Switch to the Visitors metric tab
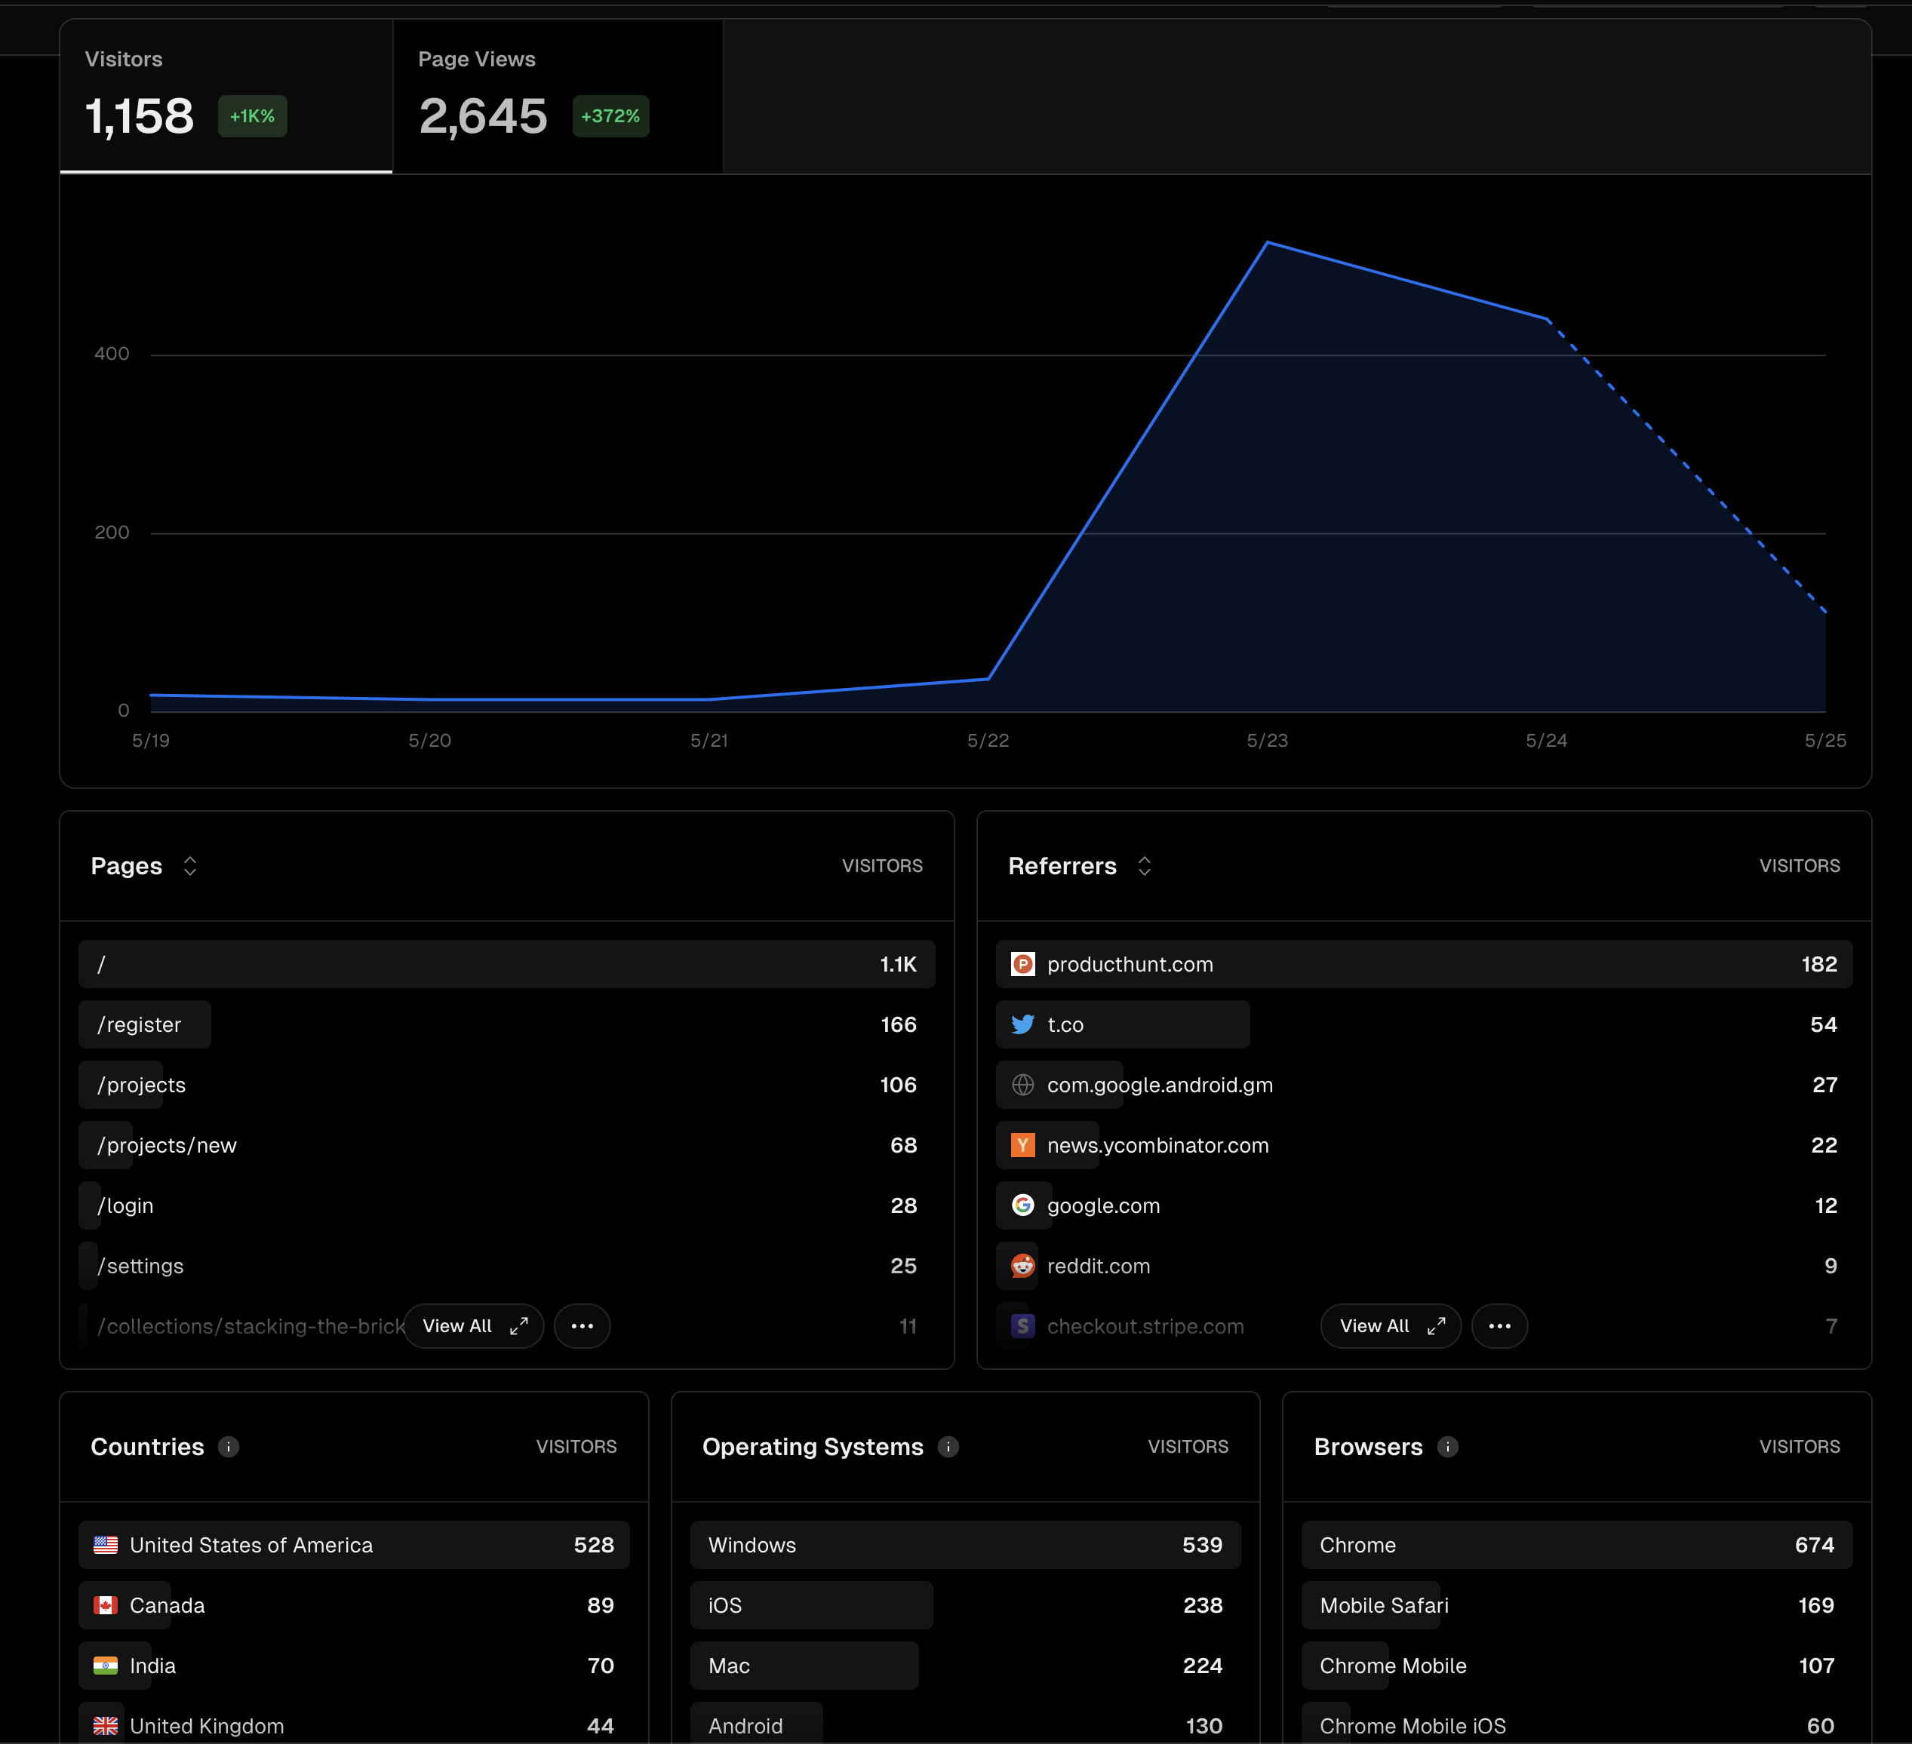The height and width of the screenshot is (1744, 1912). pos(226,96)
